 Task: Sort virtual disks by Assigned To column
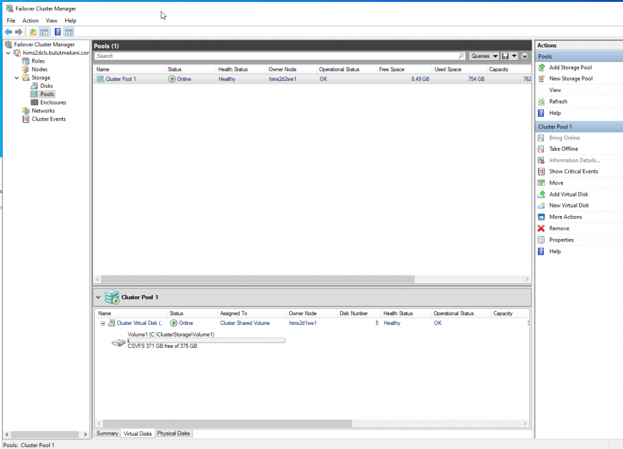[x=252, y=313]
